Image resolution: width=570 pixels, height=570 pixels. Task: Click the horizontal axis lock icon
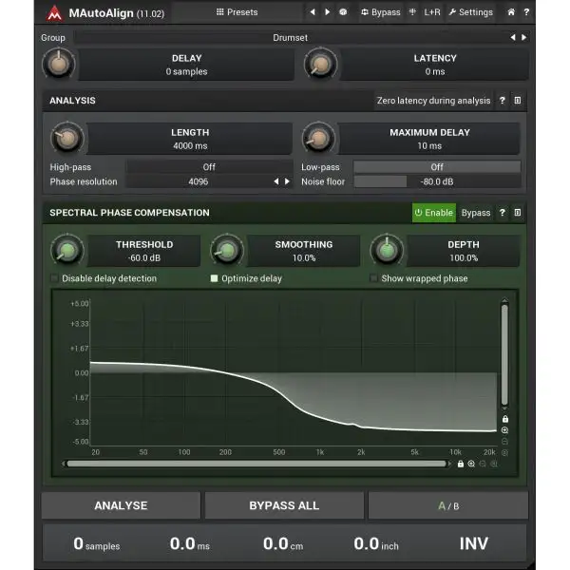pos(461,464)
